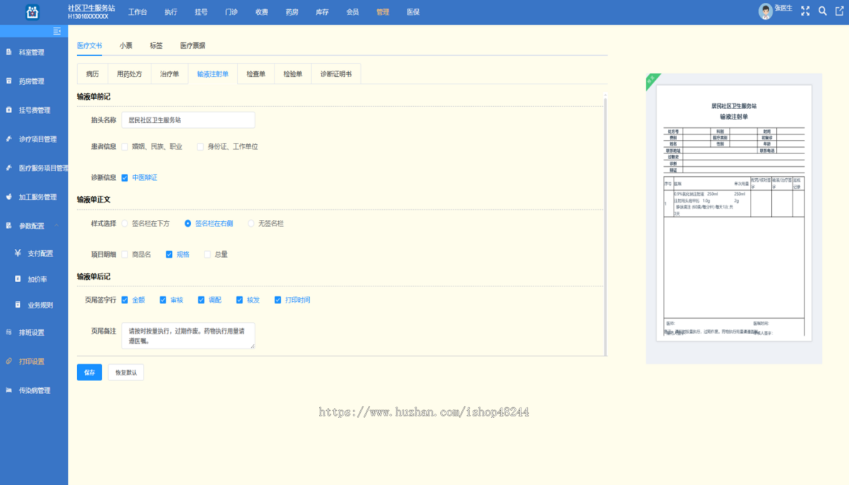Open the 库存 top menu
Viewport: 849px width, 485px height.
coord(322,12)
